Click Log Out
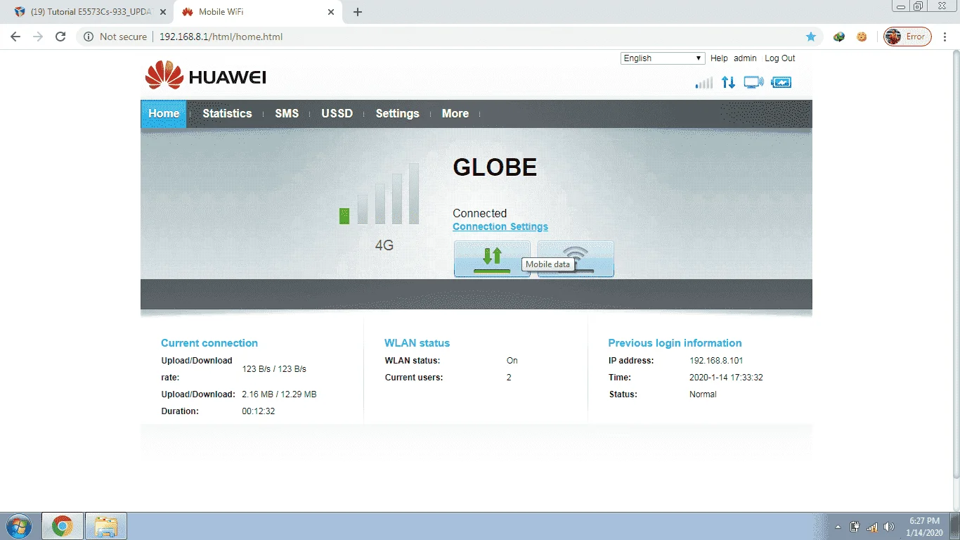This screenshot has height=540, width=960. click(x=780, y=58)
